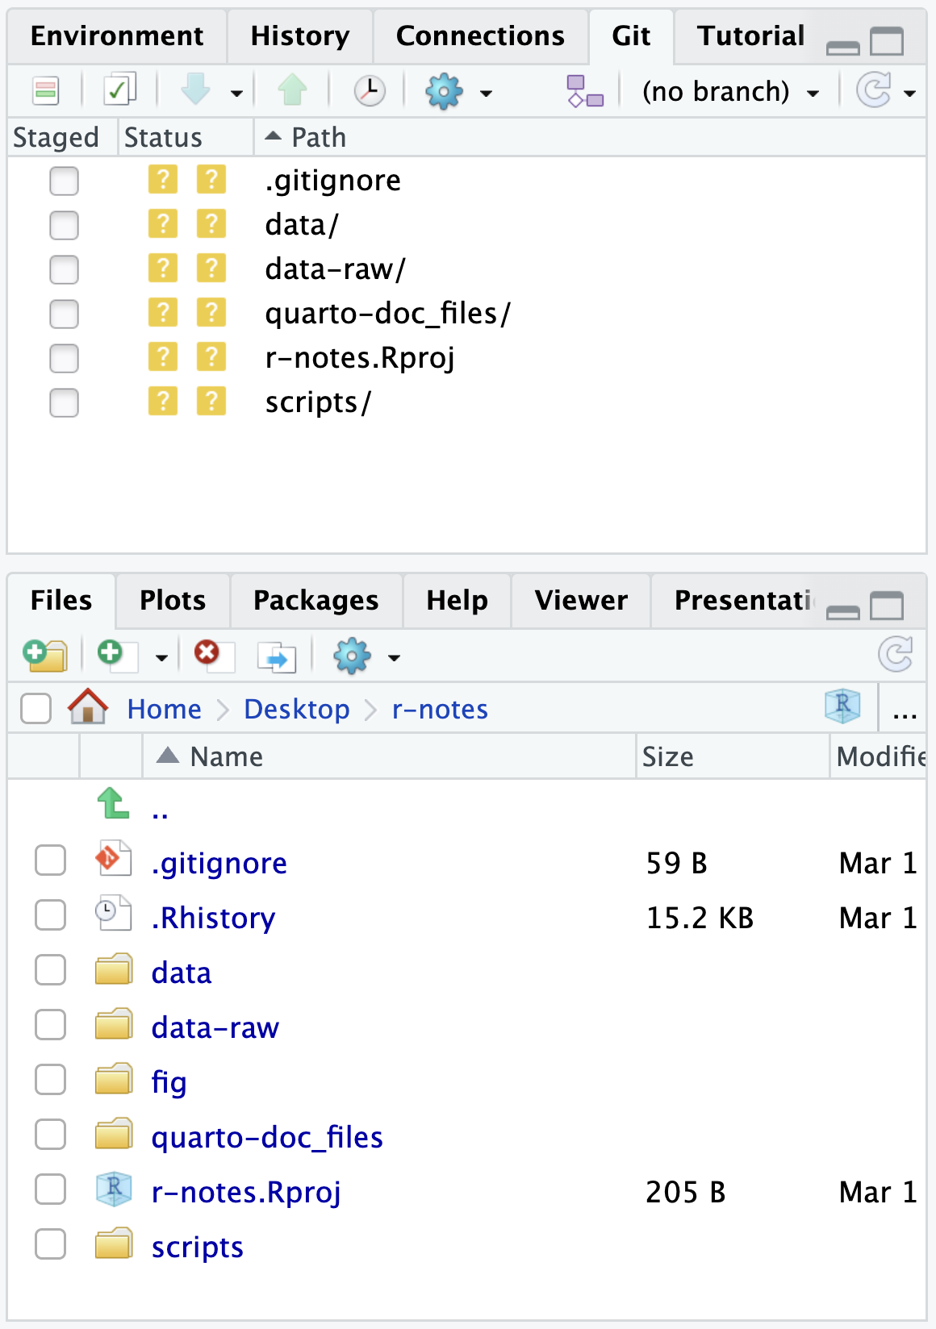
Task: Switch to the Environment tab
Action: (x=117, y=35)
